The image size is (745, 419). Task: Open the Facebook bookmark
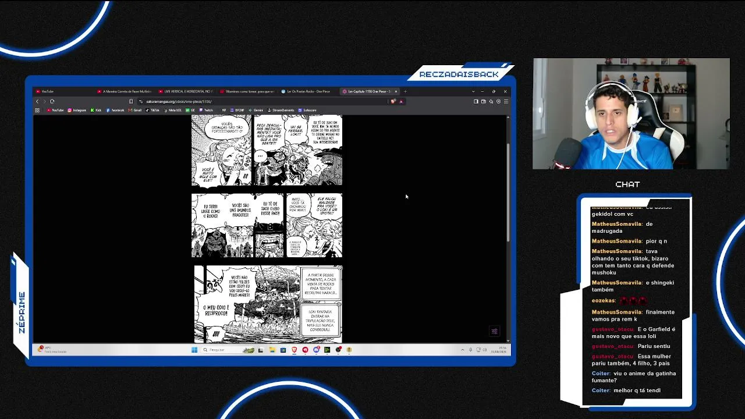(x=115, y=110)
